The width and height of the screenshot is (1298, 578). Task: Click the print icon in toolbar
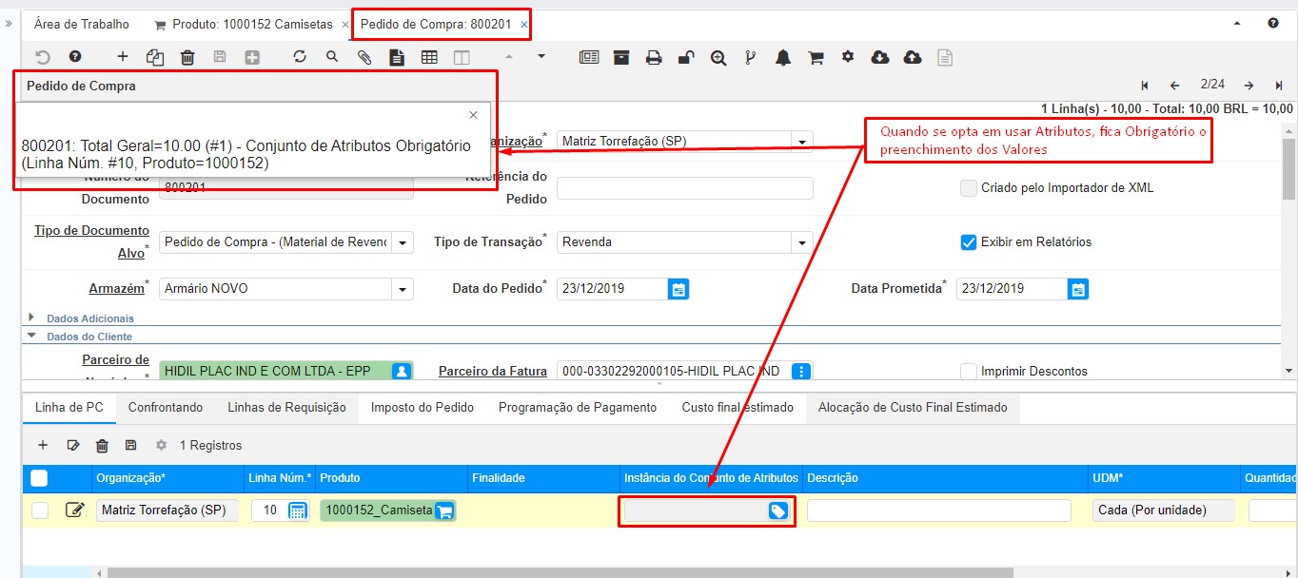pos(654,57)
